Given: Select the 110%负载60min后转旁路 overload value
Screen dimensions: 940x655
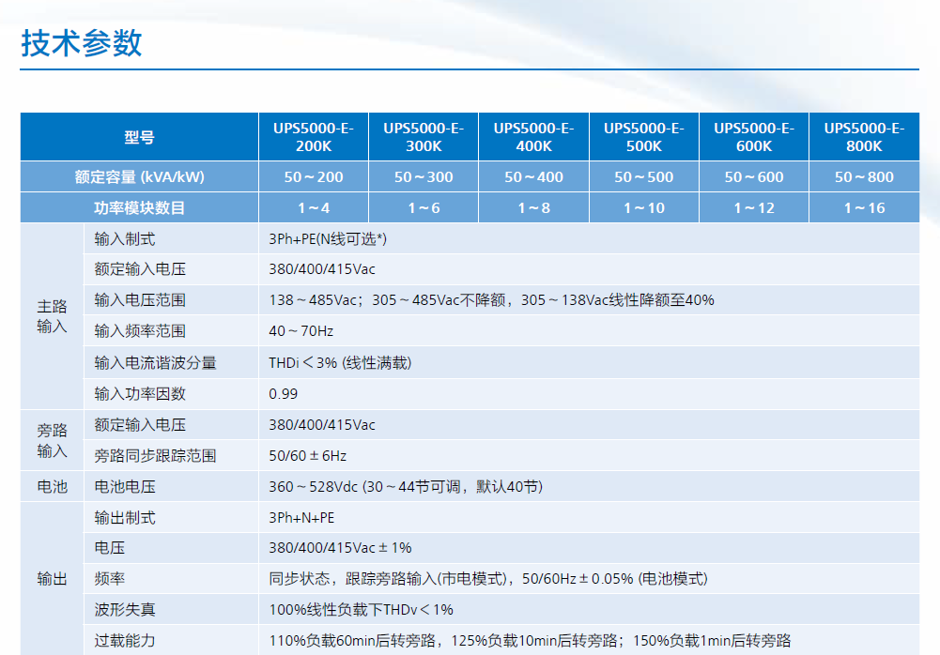Looking at the screenshot, I should (530, 641).
